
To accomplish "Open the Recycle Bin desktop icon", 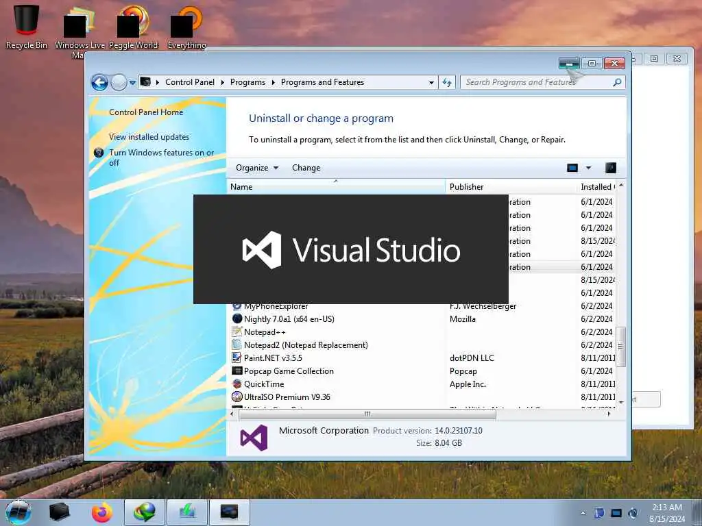I will (x=27, y=27).
